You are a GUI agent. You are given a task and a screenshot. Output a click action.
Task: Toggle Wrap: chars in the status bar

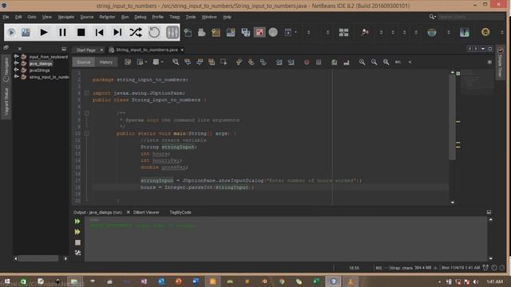click(401, 268)
